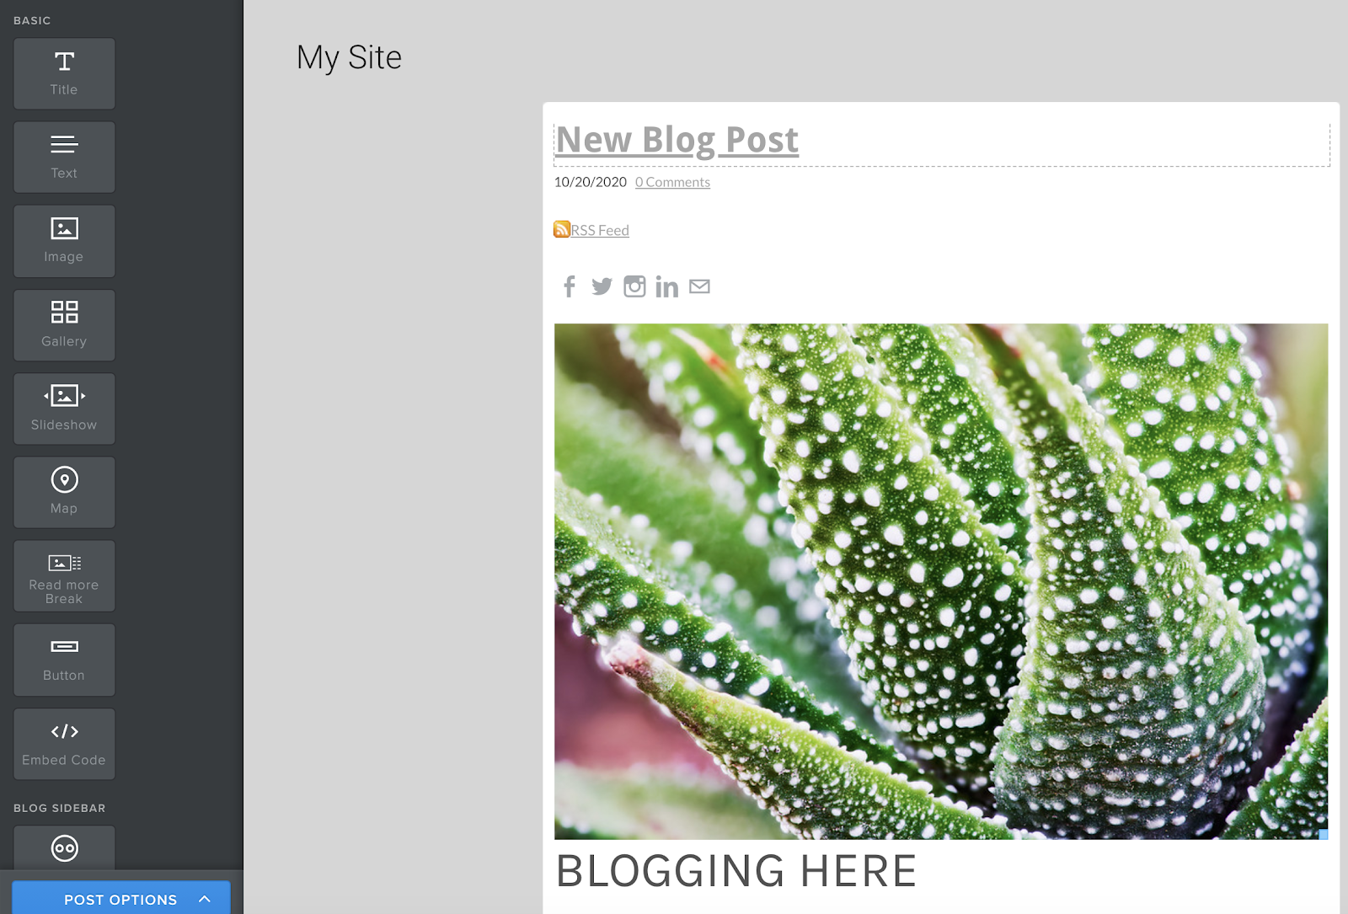Select the Text element tool
1348x914 pixels.
point(63,157)
